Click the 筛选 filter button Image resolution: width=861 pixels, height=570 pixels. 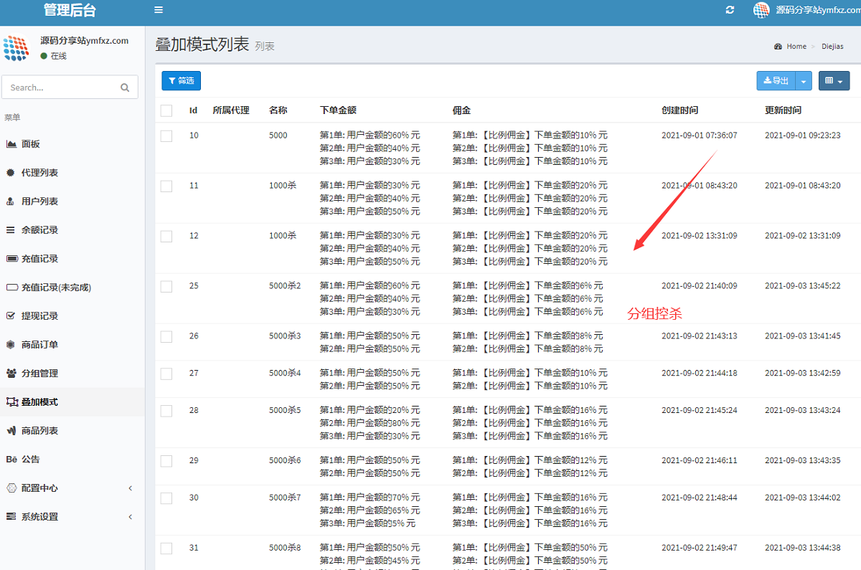pyautogui.click(x=181, y=81)
